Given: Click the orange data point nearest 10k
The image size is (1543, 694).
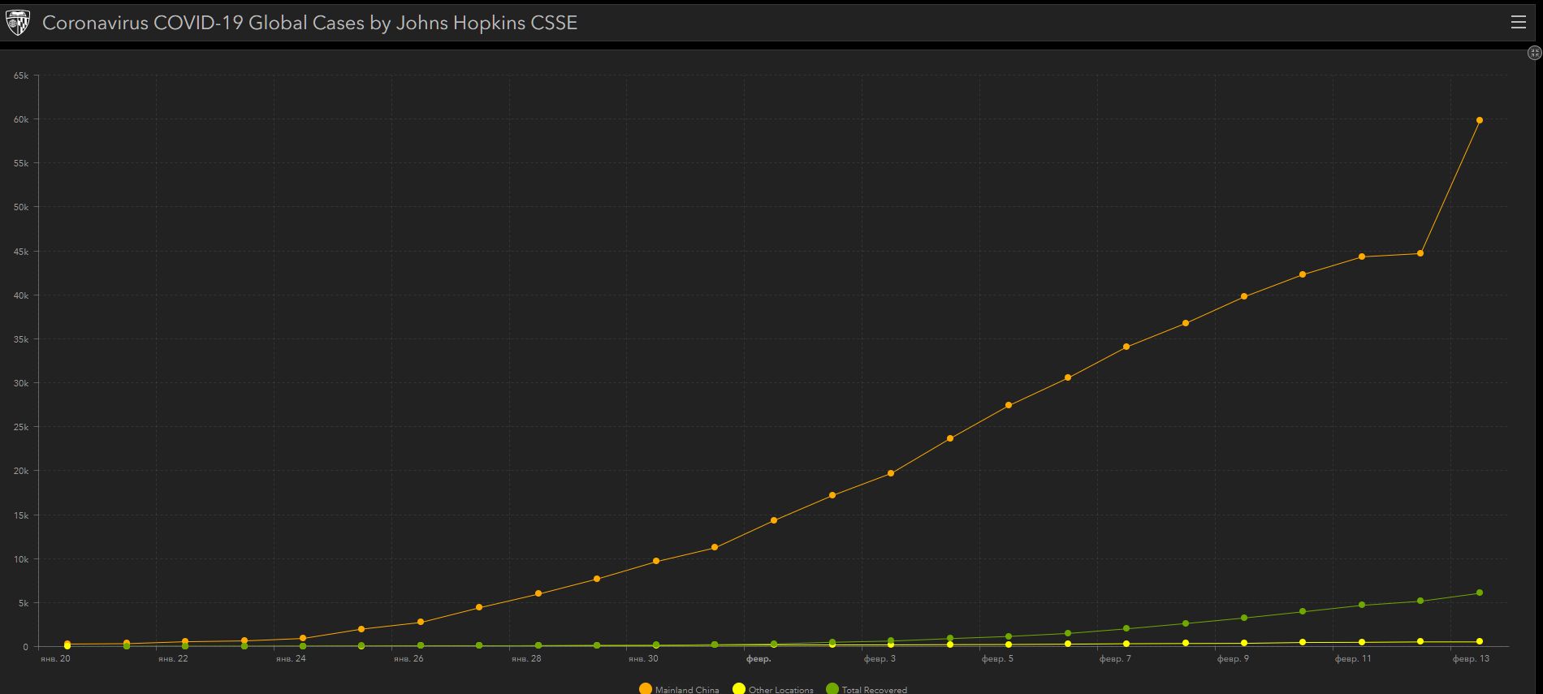Looking at the screenshot, I should tap(656, 561).
